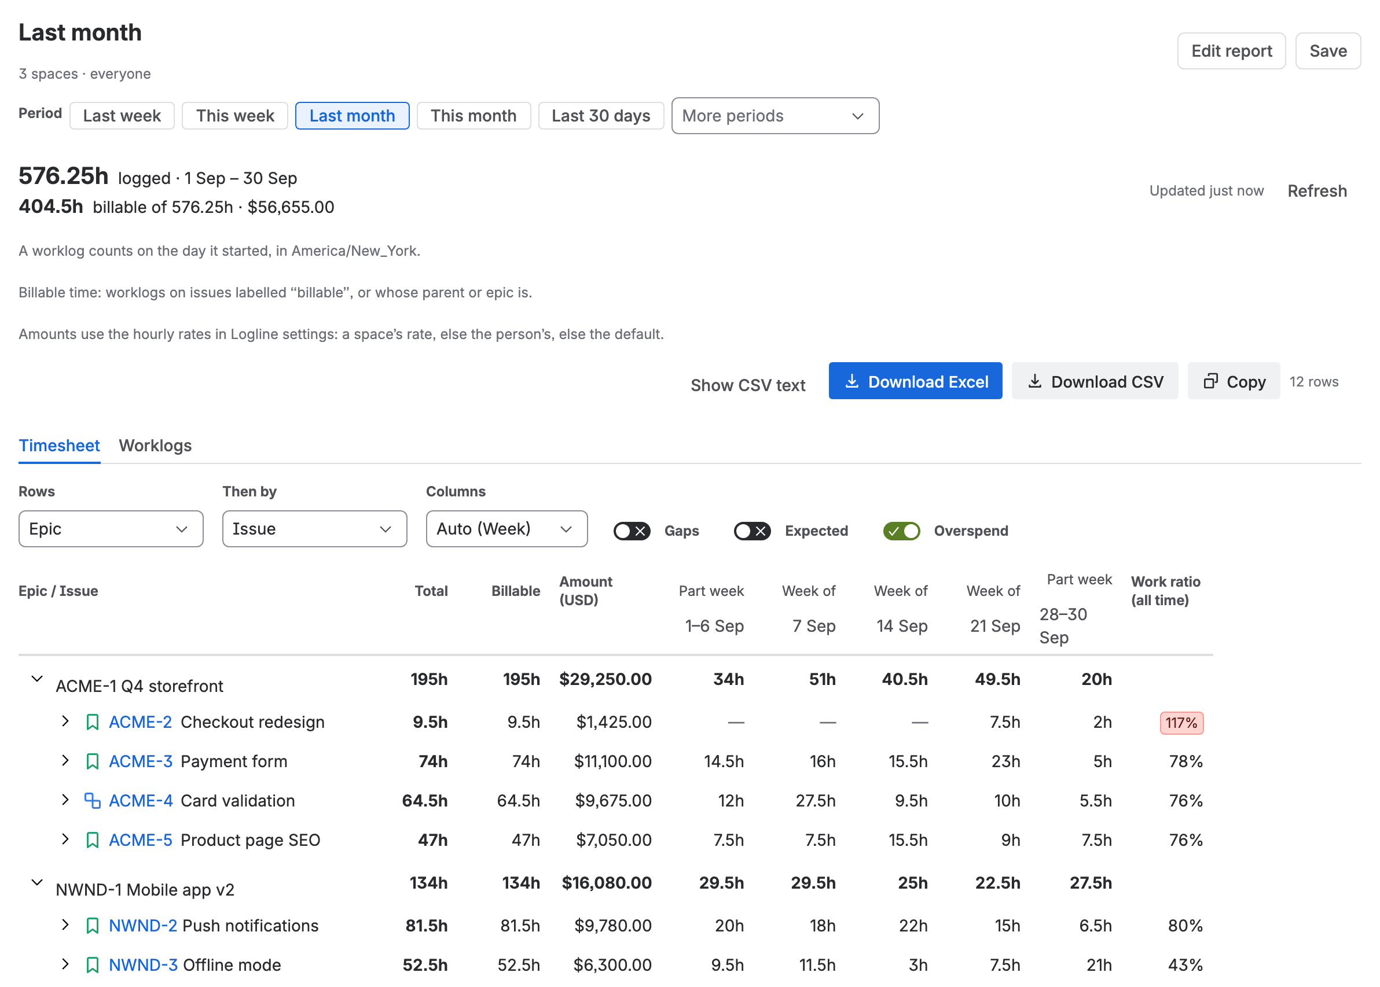The image size is (1380, 987).
Task: Save the report
Action: 1328,51
